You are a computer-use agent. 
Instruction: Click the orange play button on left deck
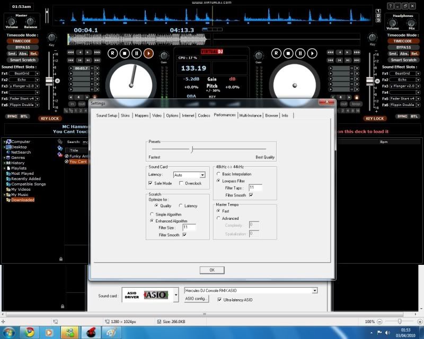click(x=148, y=53)
